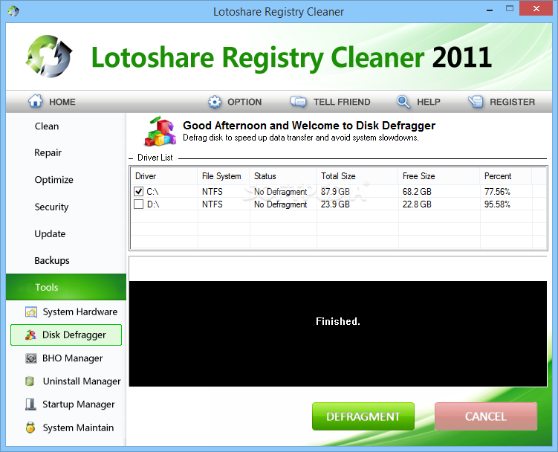Click REGISTER label in toolbar
Viewport: 558px width, 452px height.
pyautogui.click(x=512, y=102)
